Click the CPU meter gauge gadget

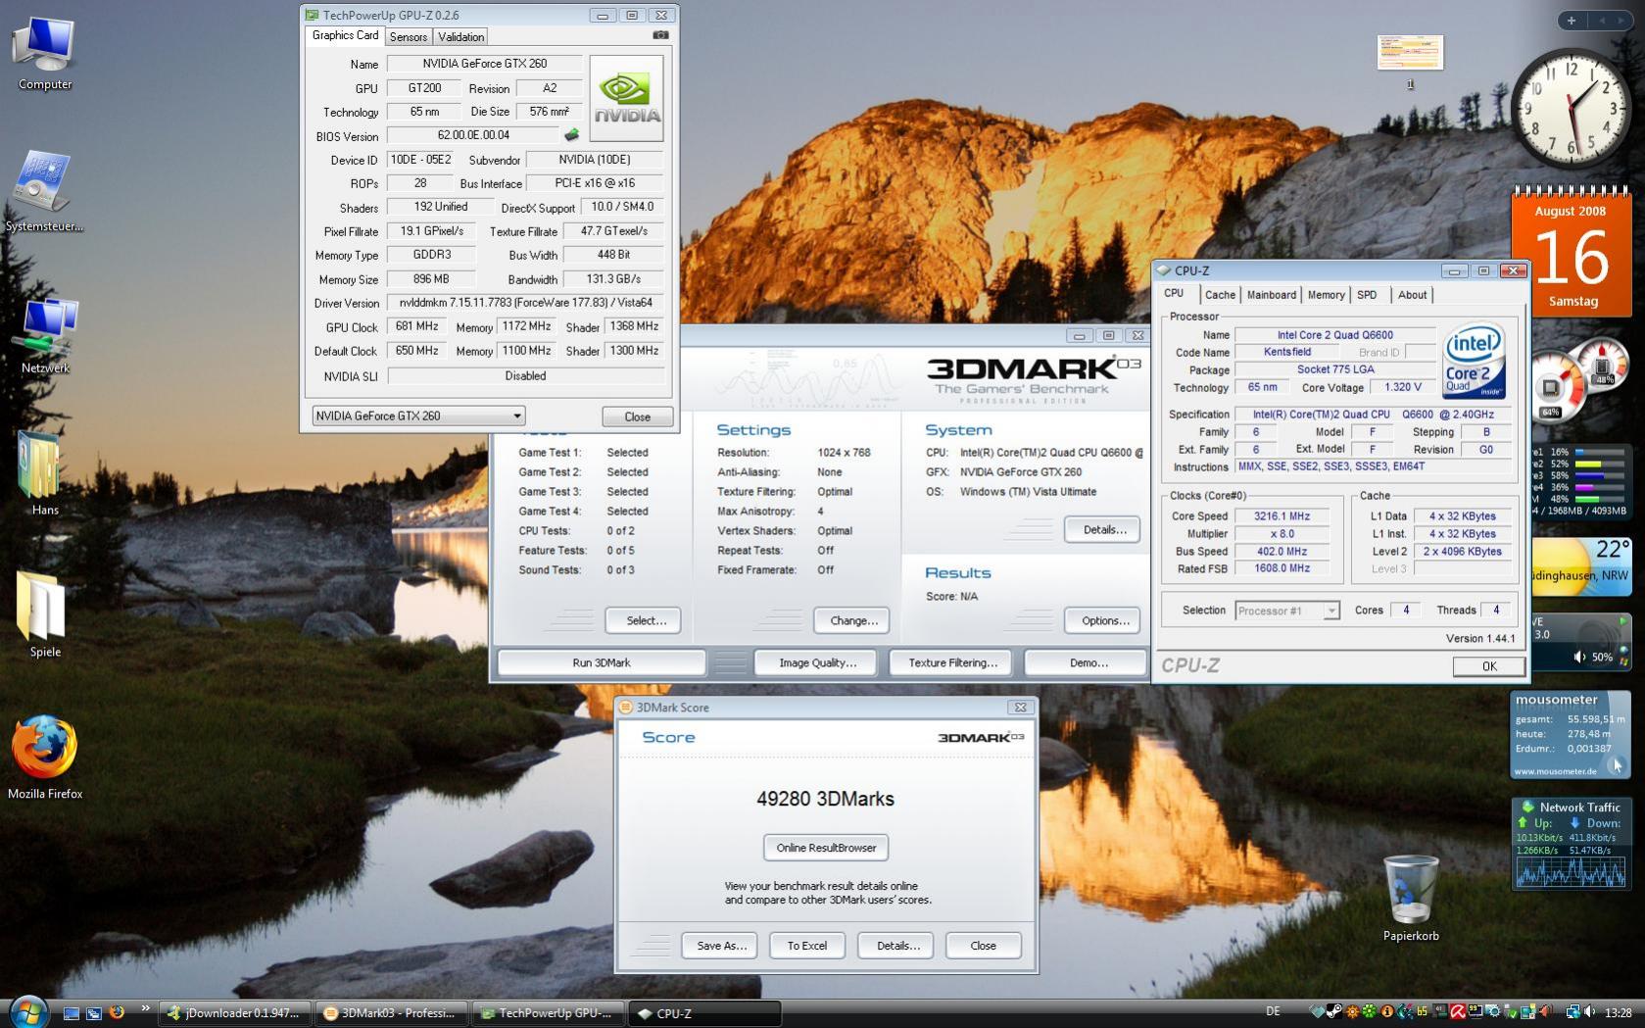(1577, 380)
